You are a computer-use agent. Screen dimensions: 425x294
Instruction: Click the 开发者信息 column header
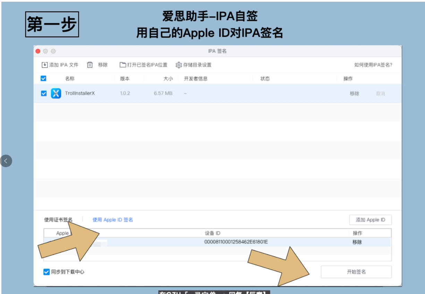pyautogui.click(x=196, y=79)
